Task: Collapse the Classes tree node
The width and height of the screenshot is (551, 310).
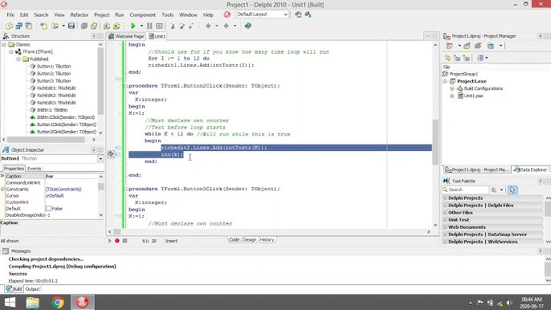Action: (4, 44)
